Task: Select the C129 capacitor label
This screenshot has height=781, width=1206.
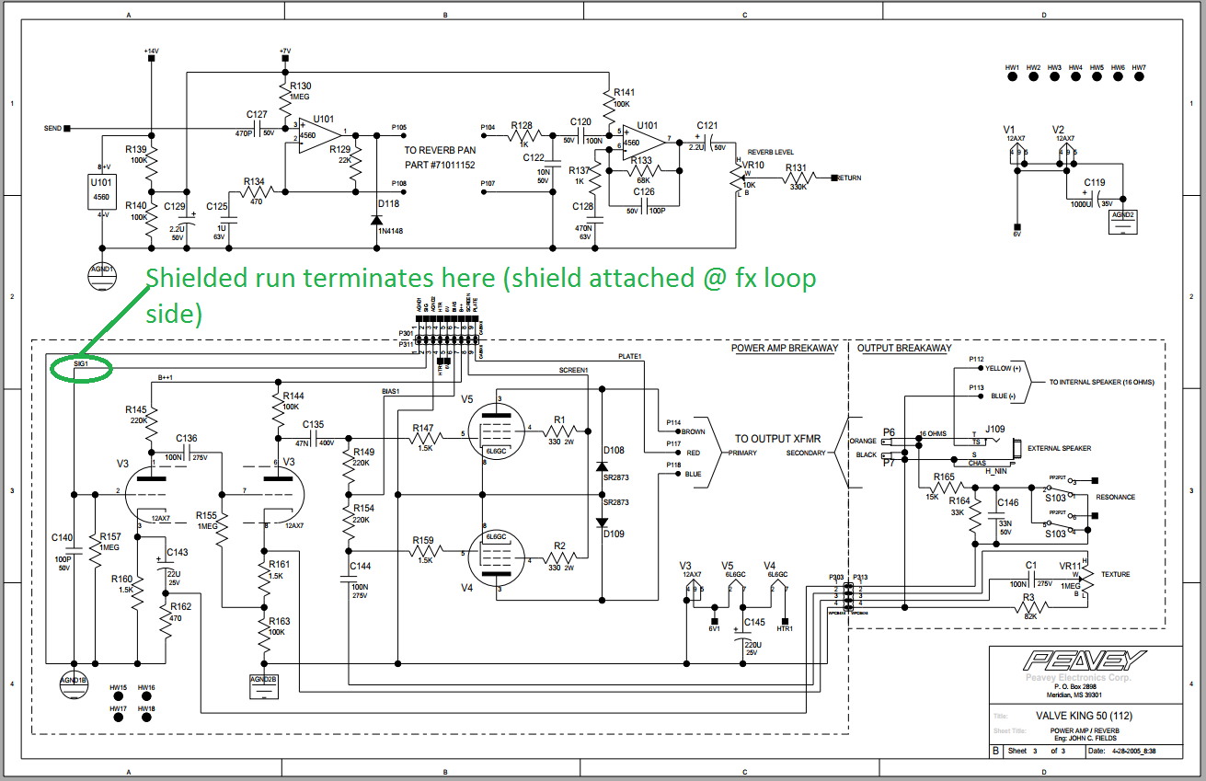Action: tap(176, 207)
